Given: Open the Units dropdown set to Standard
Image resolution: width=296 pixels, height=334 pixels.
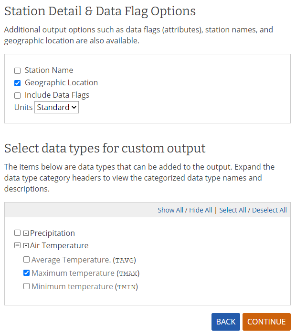Looking at the screenshot, I should [x=56, y=107].
